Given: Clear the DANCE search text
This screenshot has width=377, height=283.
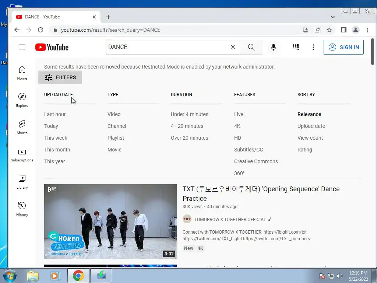Looking at the screenshot, I should pyautogui.click(x=233, y=47).
